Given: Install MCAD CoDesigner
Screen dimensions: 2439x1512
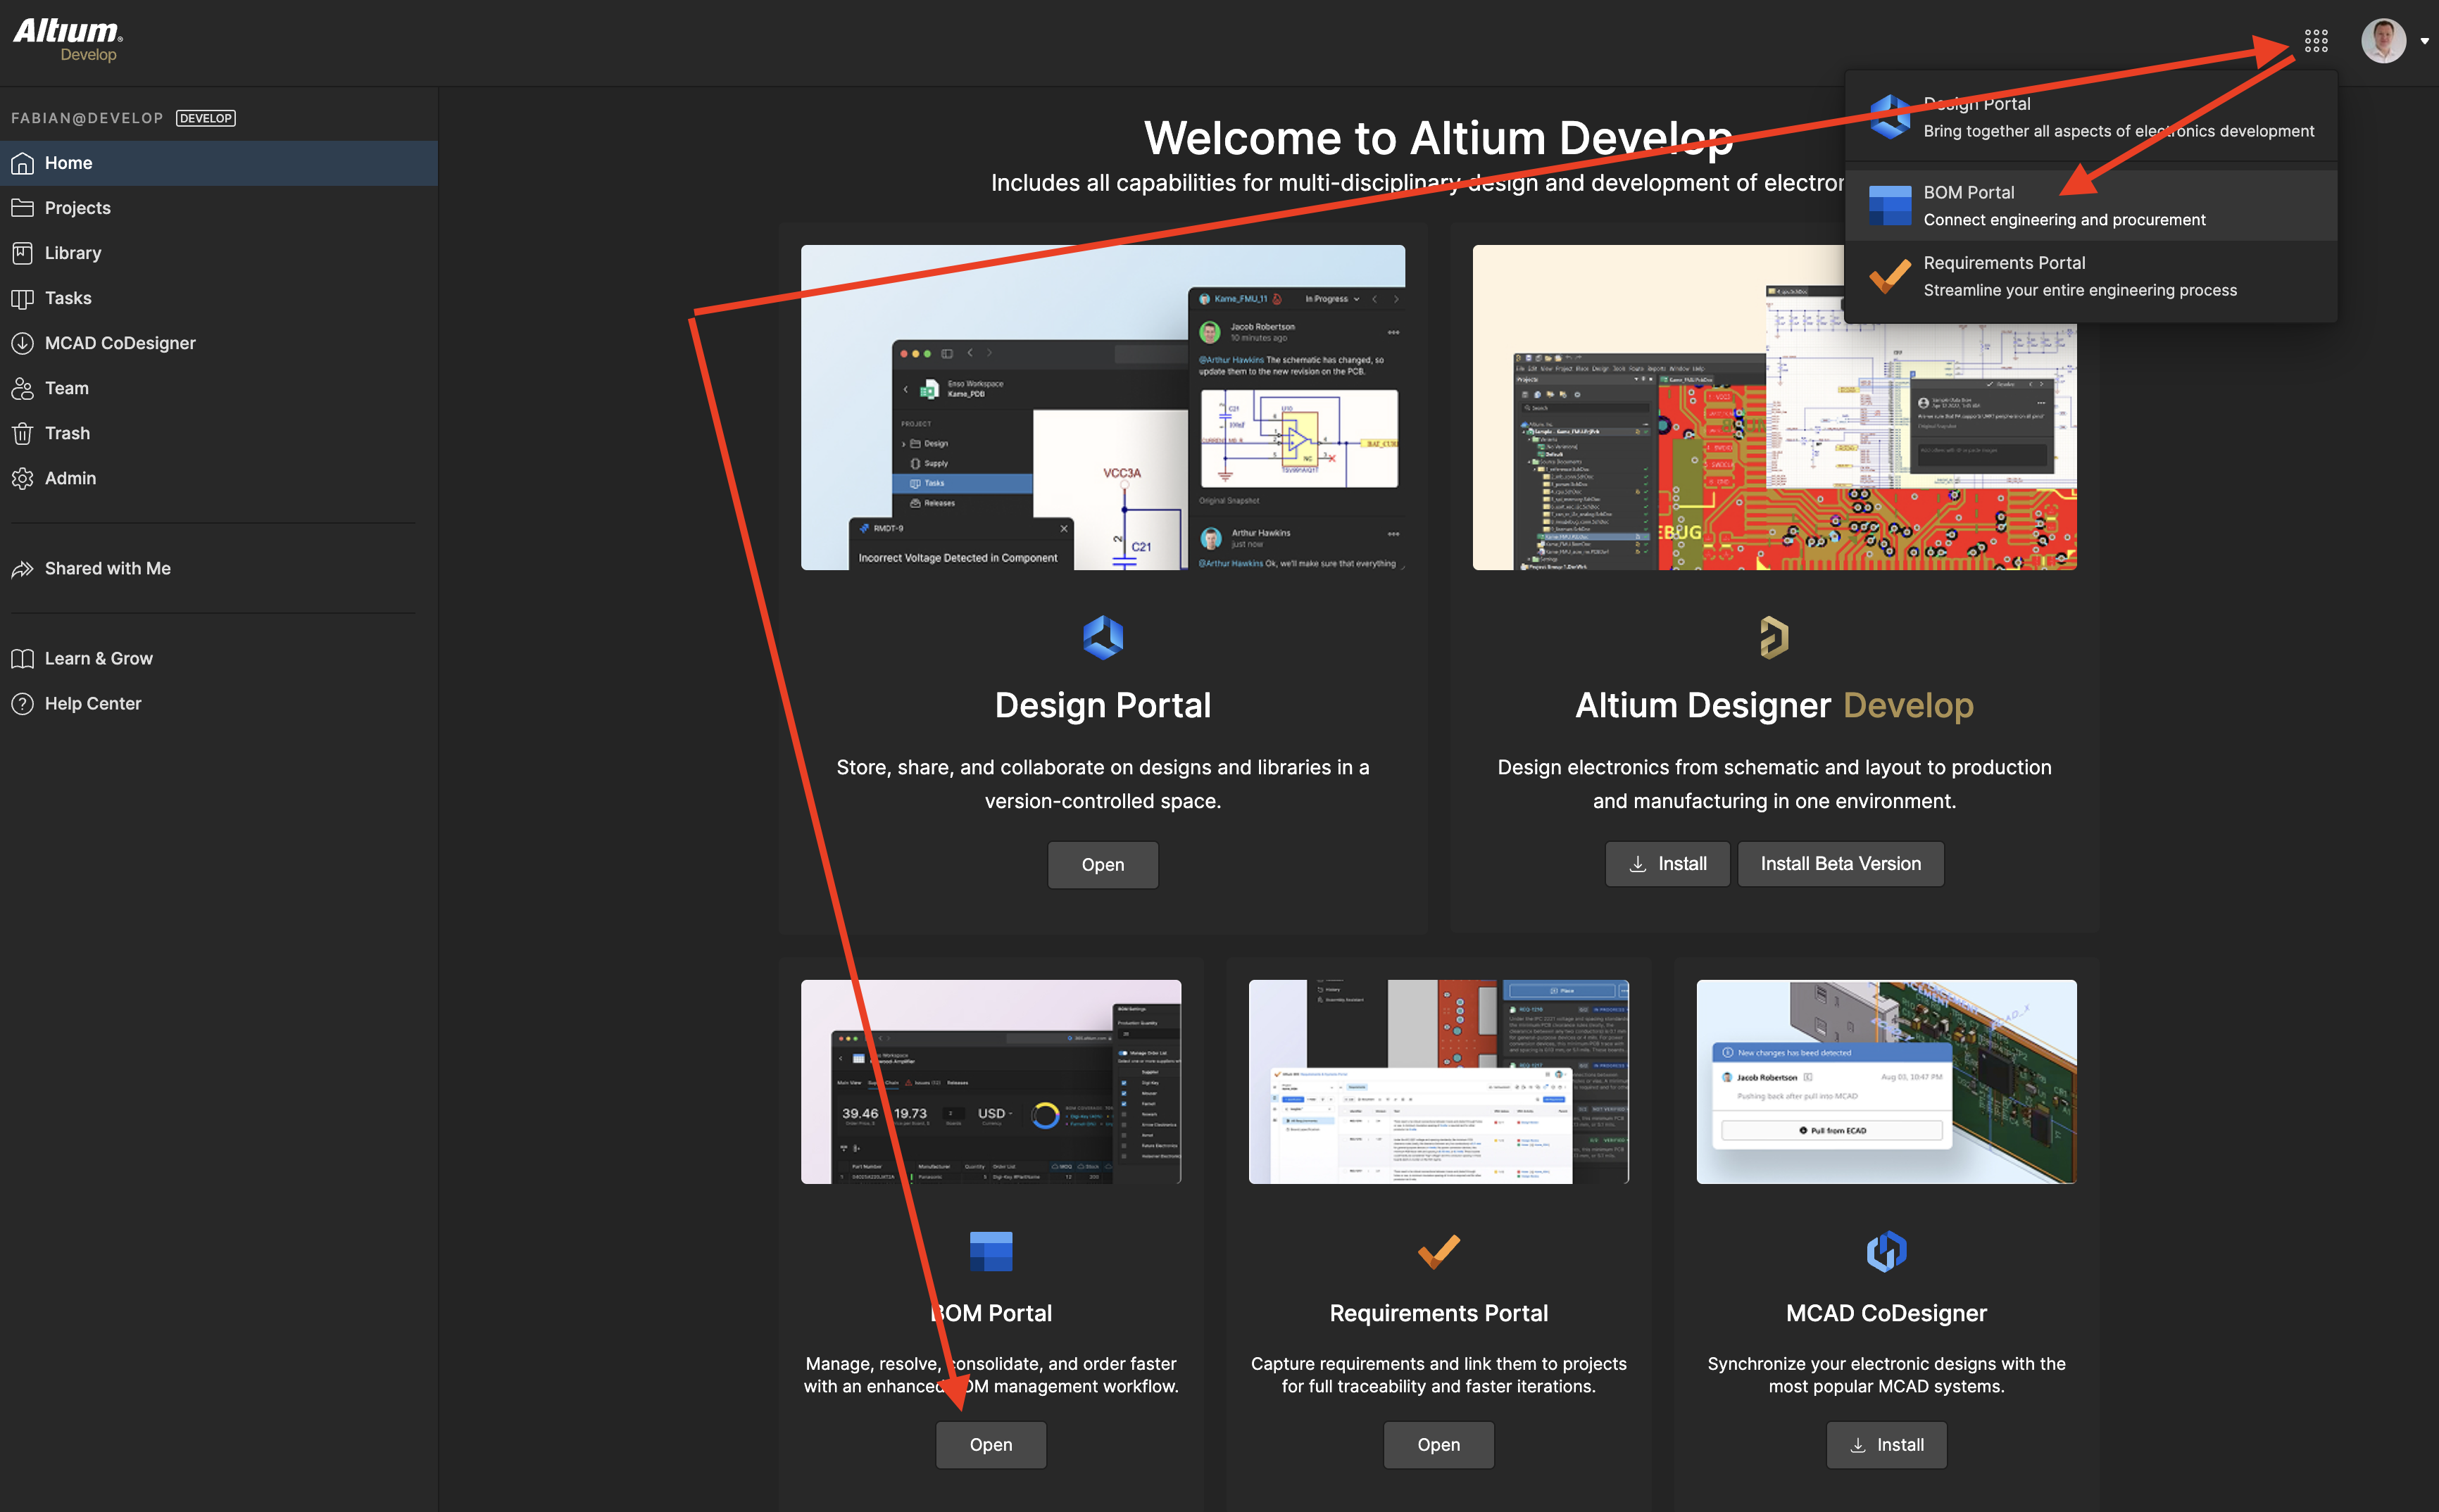Looking at the screenshot, I should [1886, 1445].
